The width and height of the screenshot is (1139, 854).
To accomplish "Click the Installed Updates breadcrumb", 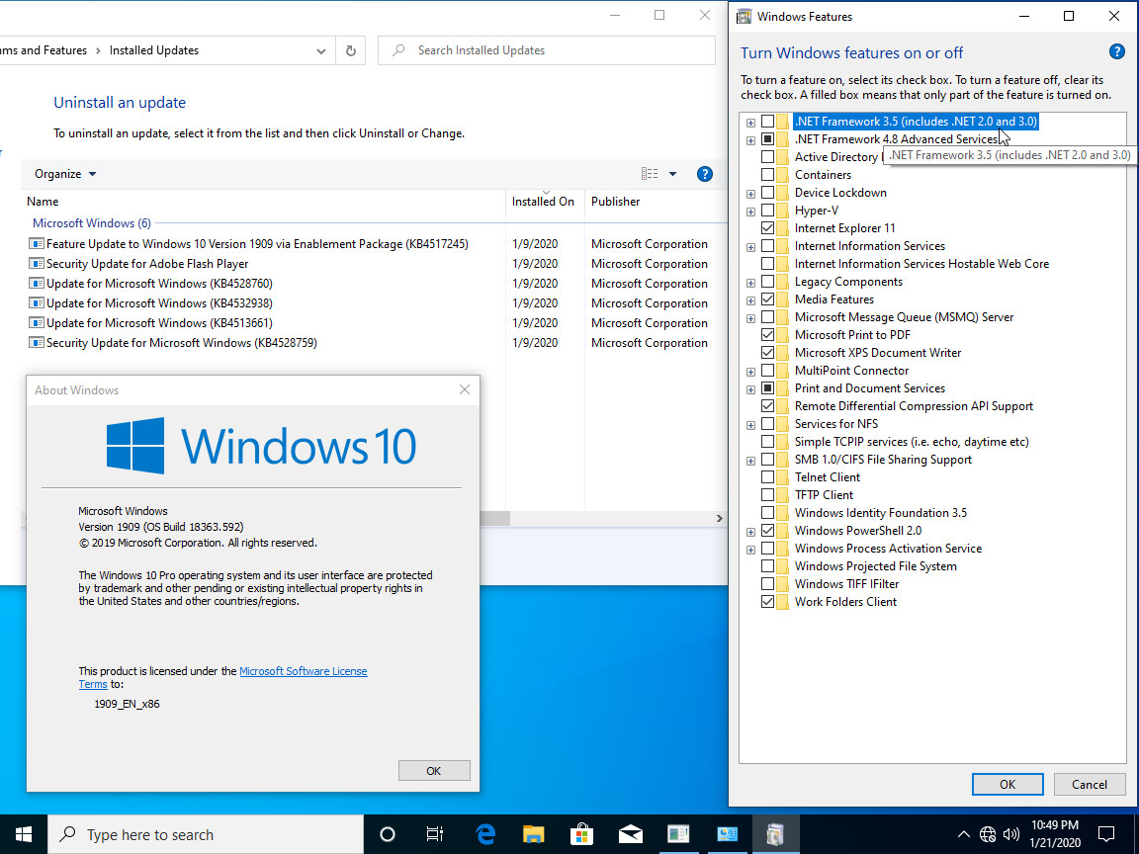I will tap(154, 50).
